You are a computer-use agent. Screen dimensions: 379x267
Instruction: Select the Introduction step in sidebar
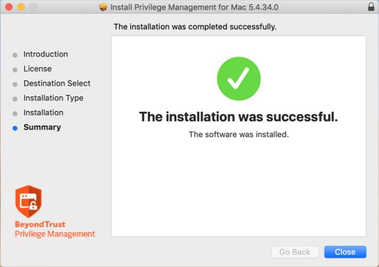[46, 54]
